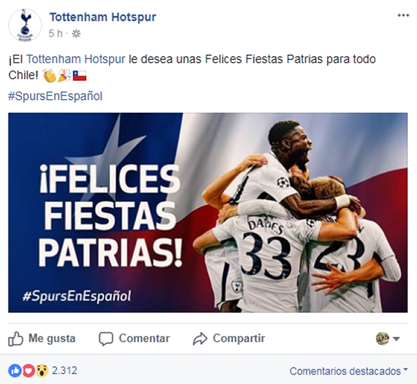Click the wow face reaction icon
This screenshot has width=417, height=384.
pos(42,370)
